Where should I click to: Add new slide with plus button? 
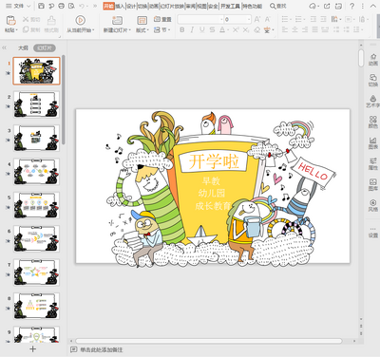click(x=32, y=349)
